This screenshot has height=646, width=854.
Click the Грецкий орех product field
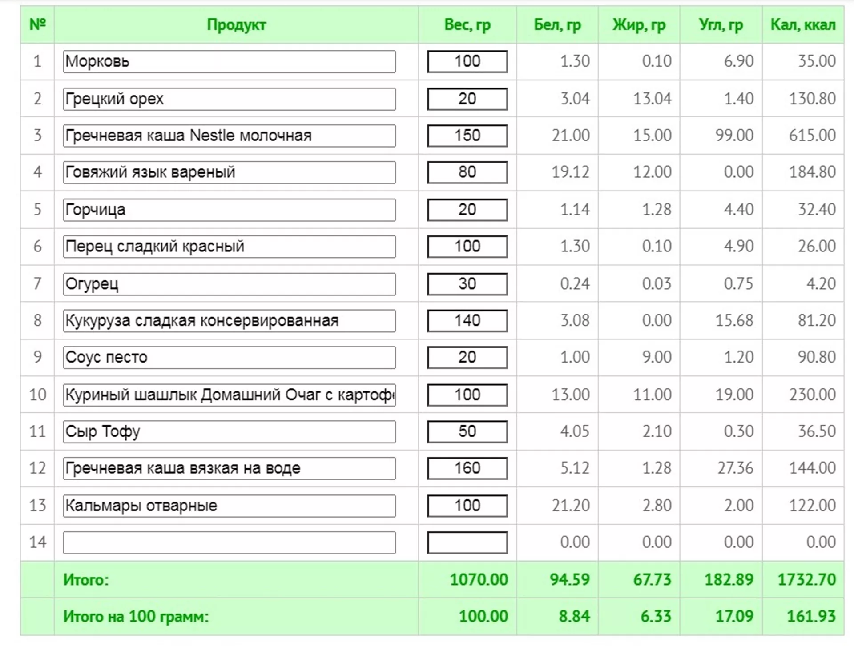tap(229, 99)
